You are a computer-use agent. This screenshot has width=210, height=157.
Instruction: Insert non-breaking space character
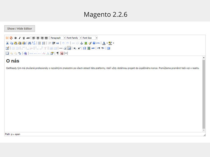tap(62, 53)
